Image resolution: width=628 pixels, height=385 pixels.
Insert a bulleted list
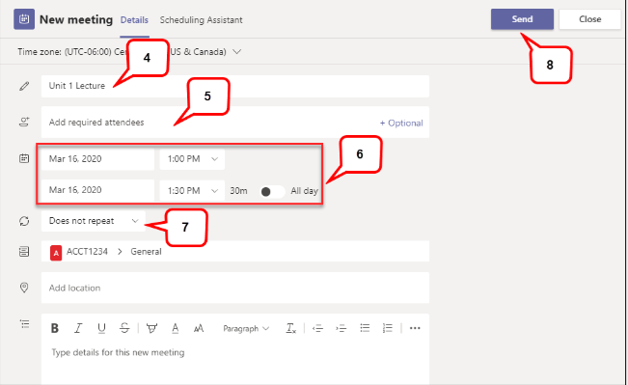click(365, 328)
